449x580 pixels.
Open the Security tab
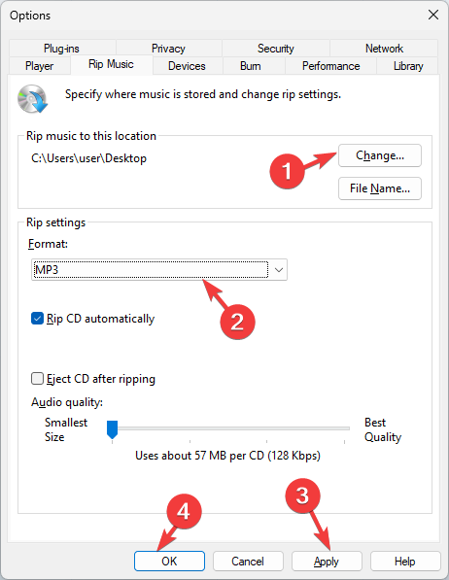coord(276,48)
